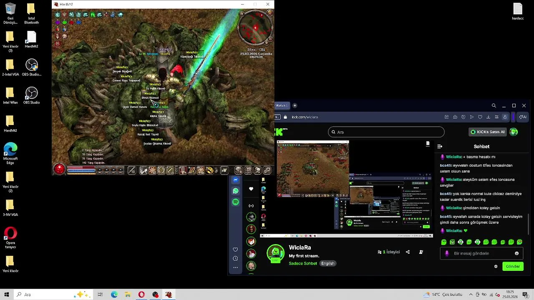Viewport: 534px width, 300px height.
Task: Follow WiciaRa using add-person icon
Action: (421, 252)
